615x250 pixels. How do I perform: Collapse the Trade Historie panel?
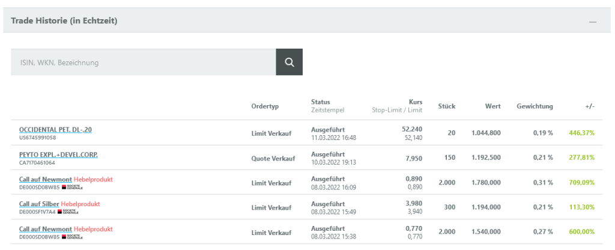593,22
